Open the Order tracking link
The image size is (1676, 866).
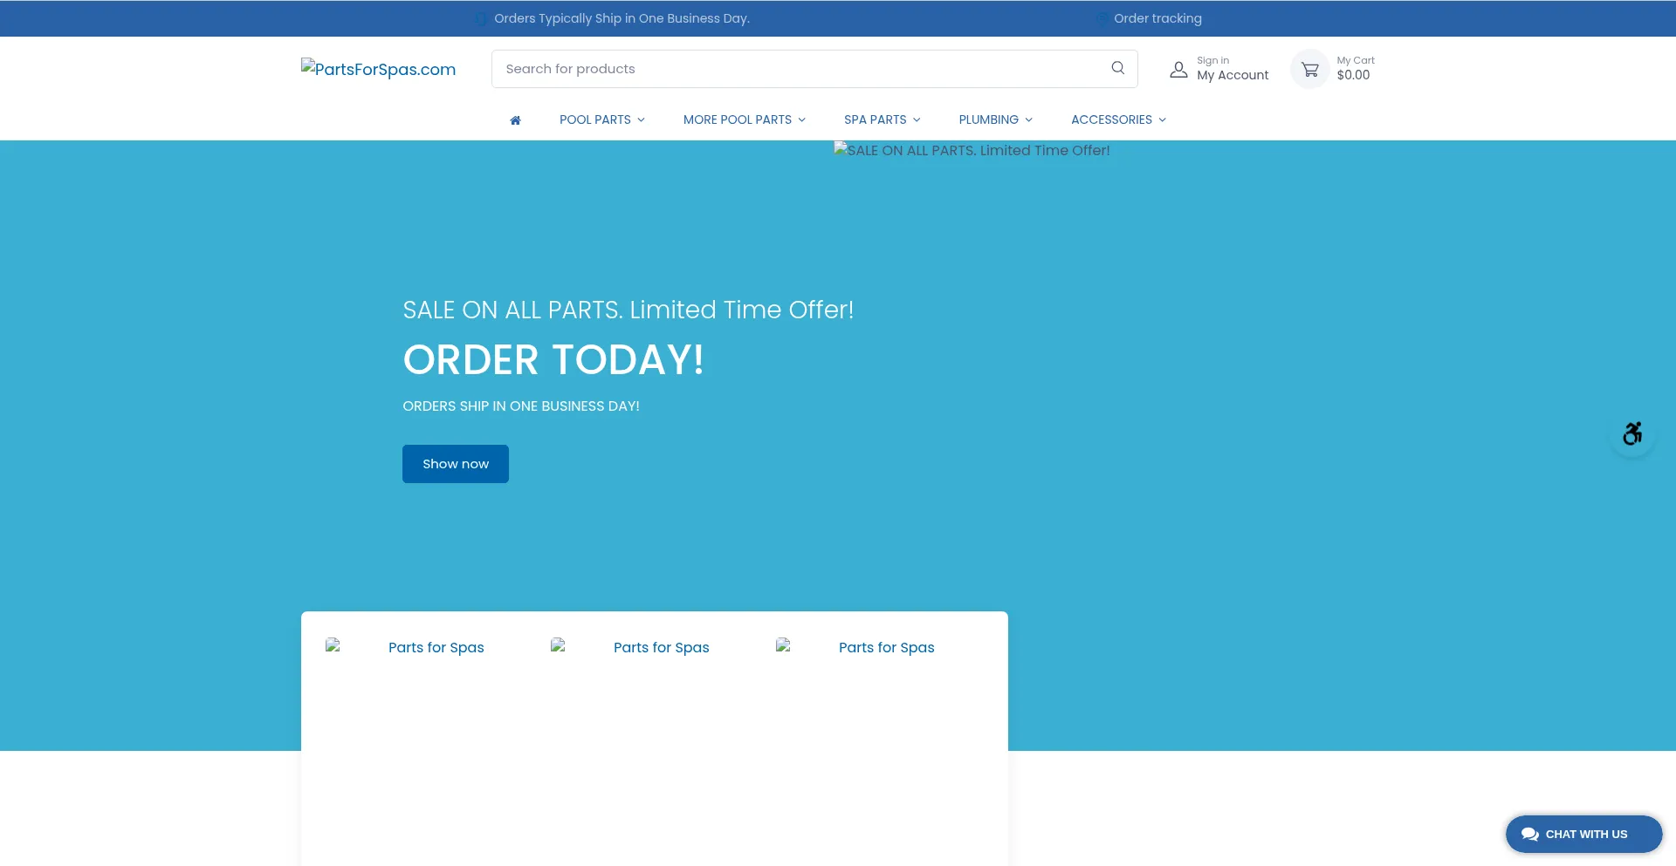click(x=1157, y=18)
